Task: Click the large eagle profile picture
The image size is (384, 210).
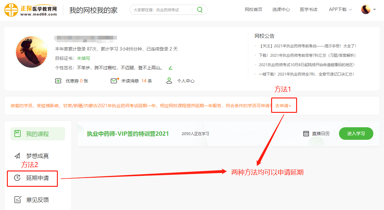Action: pos(32,52)
